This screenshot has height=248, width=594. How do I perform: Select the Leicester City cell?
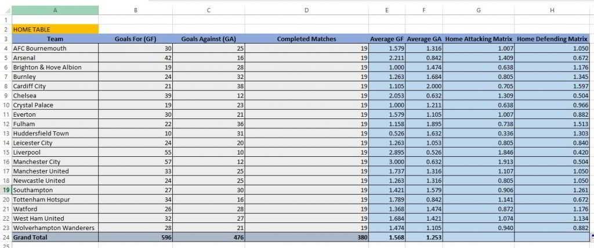point(55,143)
